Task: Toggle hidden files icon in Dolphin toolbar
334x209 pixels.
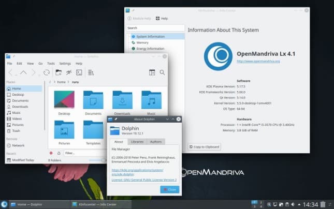Action: point(68,72)
